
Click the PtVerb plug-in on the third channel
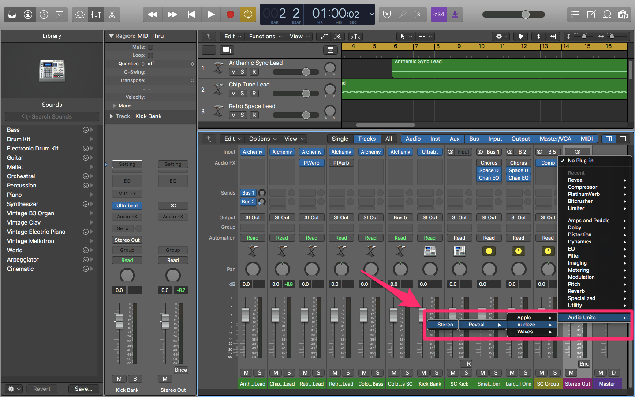312,163
